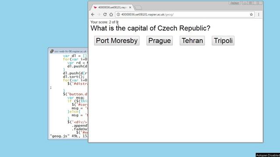Click the 'dl.sort();' line in terminal

click(73, 77)
